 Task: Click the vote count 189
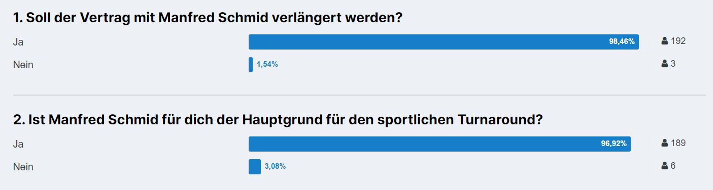click(x=678, y=143)
